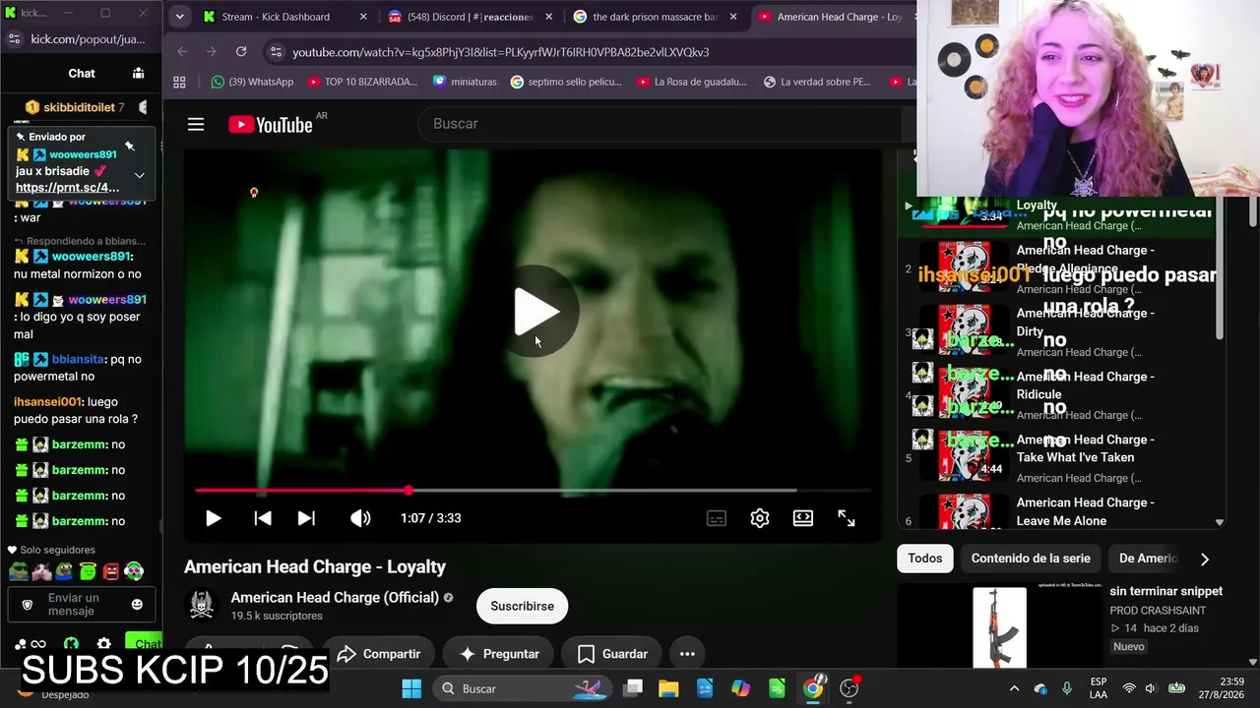Play the video with the big center button
1260x708 pixels.
[535, 313]
